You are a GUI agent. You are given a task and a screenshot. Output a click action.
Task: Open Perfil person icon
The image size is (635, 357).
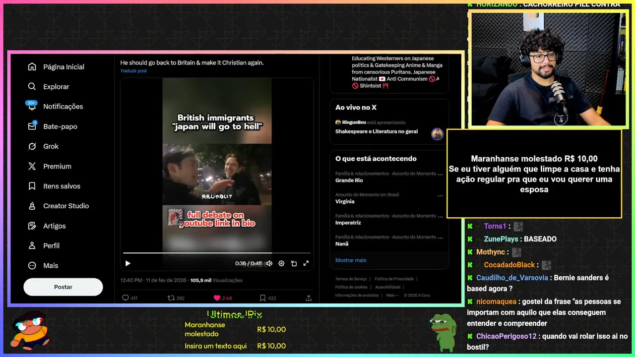(32, 245)
